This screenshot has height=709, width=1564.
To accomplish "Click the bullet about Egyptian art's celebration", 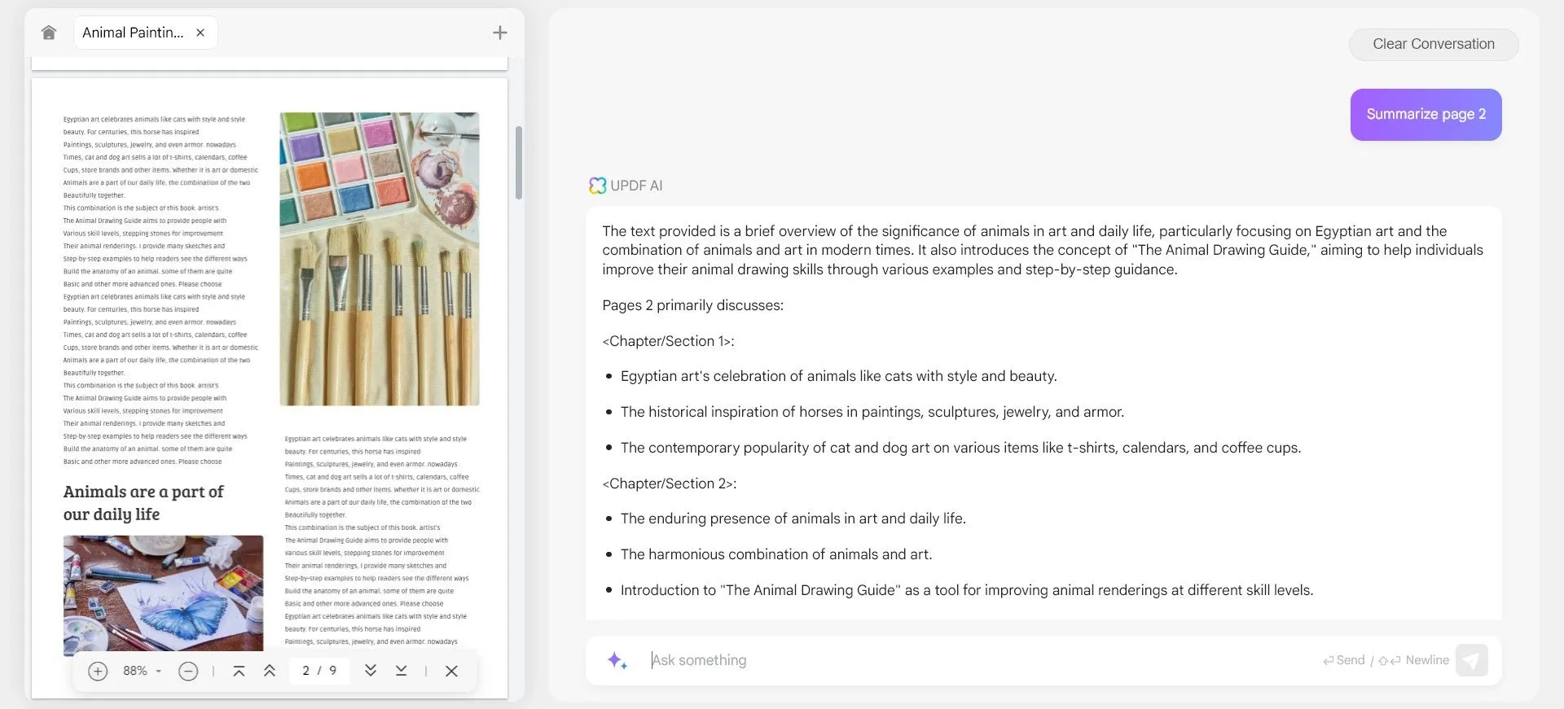I will 838,376.
